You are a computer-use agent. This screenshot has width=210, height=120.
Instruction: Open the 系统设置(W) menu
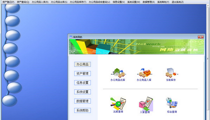click(x=134, y=2)
